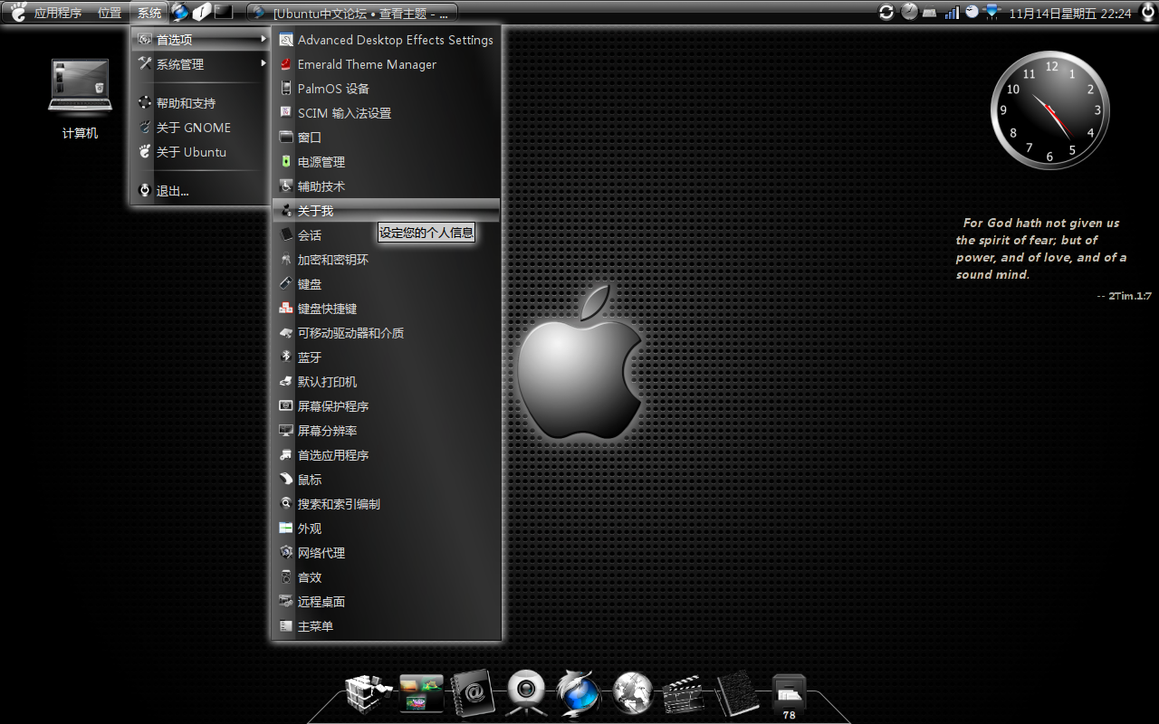Image resolution: width=1159 pixels, height=724 pixels.
Task: Open 蓝牙 preferences
Action: pyautogui.click(x=387, y=357)
